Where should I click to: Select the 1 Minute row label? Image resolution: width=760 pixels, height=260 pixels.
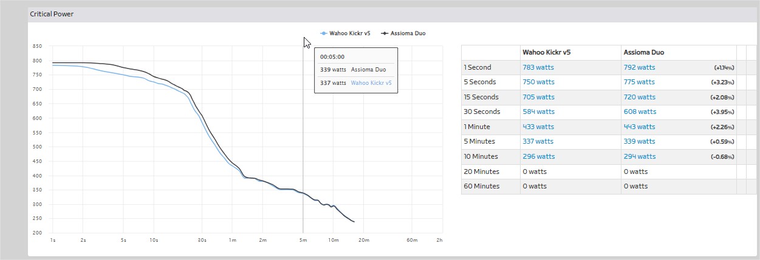[477, 127]
